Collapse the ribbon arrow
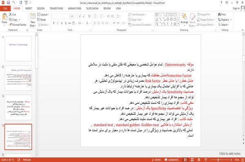The height and width of the screenshot is (162, 245). [x=242, y=30]
